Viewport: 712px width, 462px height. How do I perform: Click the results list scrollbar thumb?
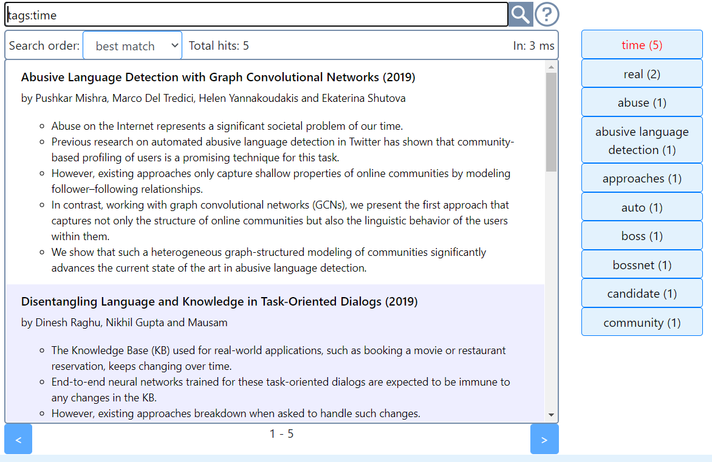pos(551,122)
